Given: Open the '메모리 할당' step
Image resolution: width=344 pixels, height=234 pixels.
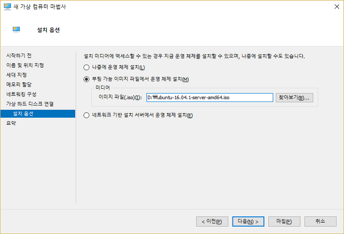Looking at the screenshot, I should coord(19,84).
